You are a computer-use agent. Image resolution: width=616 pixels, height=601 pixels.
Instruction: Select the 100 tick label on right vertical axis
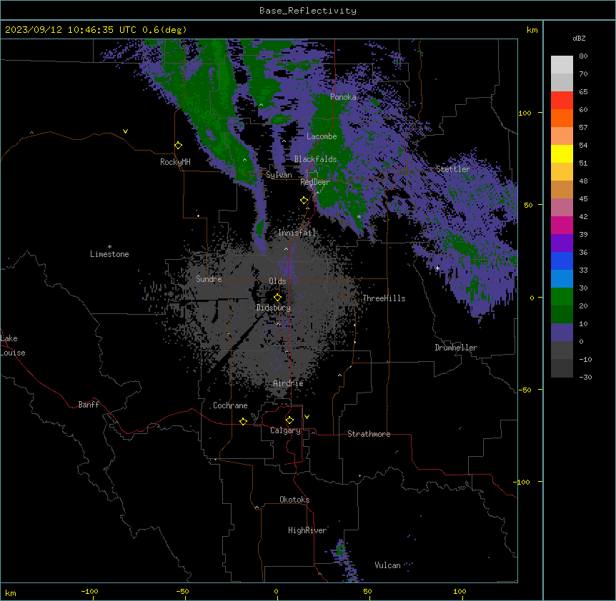(525, 113)
